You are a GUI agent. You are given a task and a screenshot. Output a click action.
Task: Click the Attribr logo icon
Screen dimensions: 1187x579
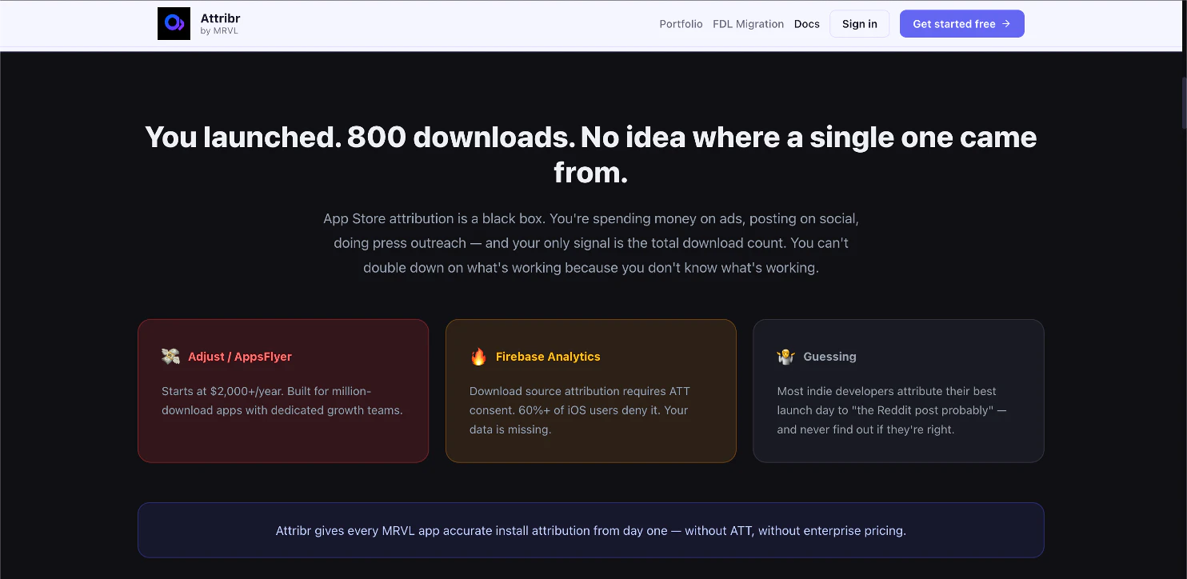[x=174, y=23]
